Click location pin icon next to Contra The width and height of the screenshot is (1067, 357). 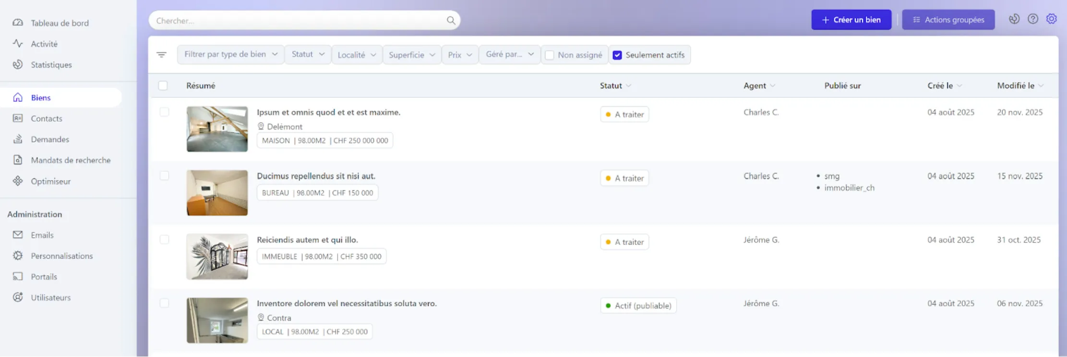point(261,317)
